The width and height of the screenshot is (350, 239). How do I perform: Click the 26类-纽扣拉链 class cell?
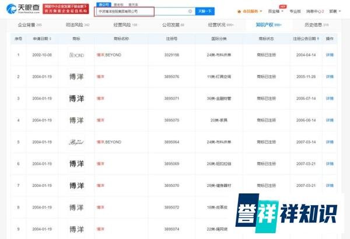click(x=219, y=164)
